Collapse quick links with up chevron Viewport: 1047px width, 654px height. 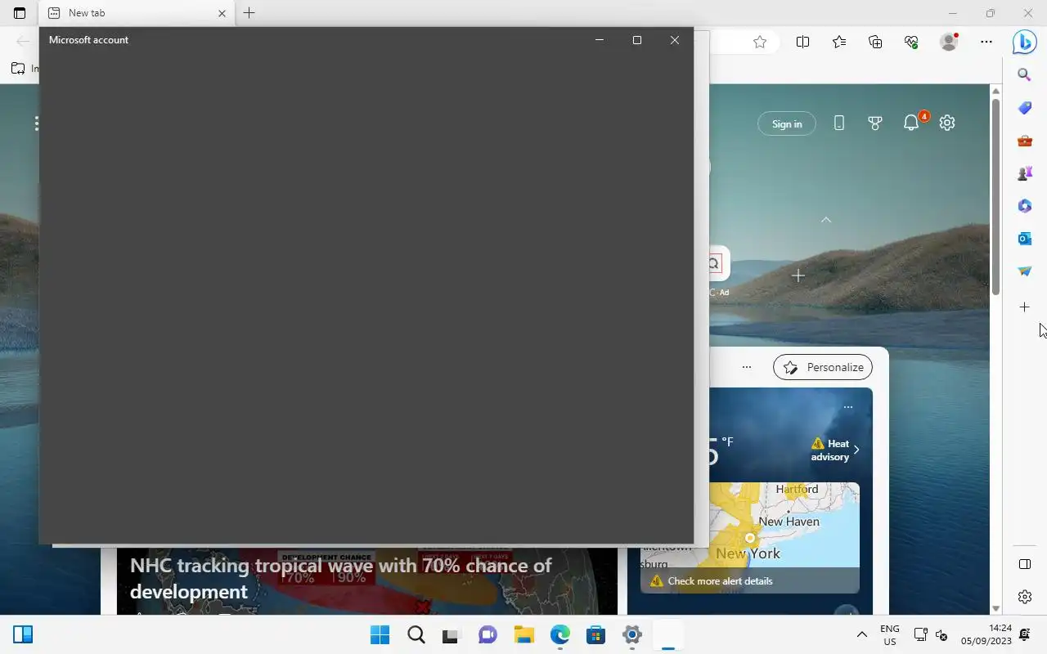click(826, 220)
